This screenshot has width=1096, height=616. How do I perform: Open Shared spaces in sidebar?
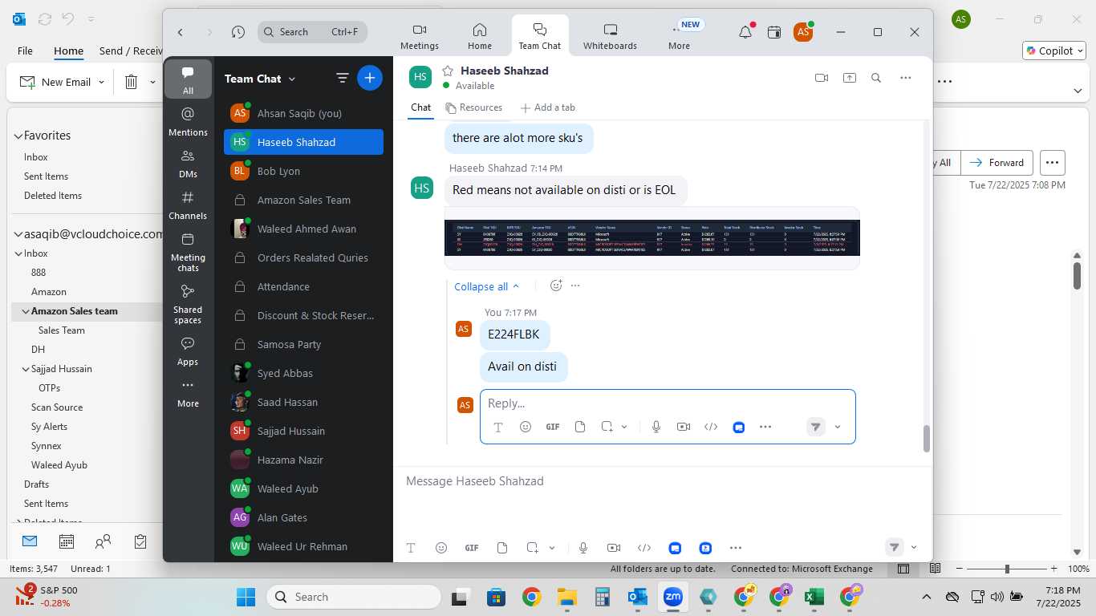tap(188, 304)
